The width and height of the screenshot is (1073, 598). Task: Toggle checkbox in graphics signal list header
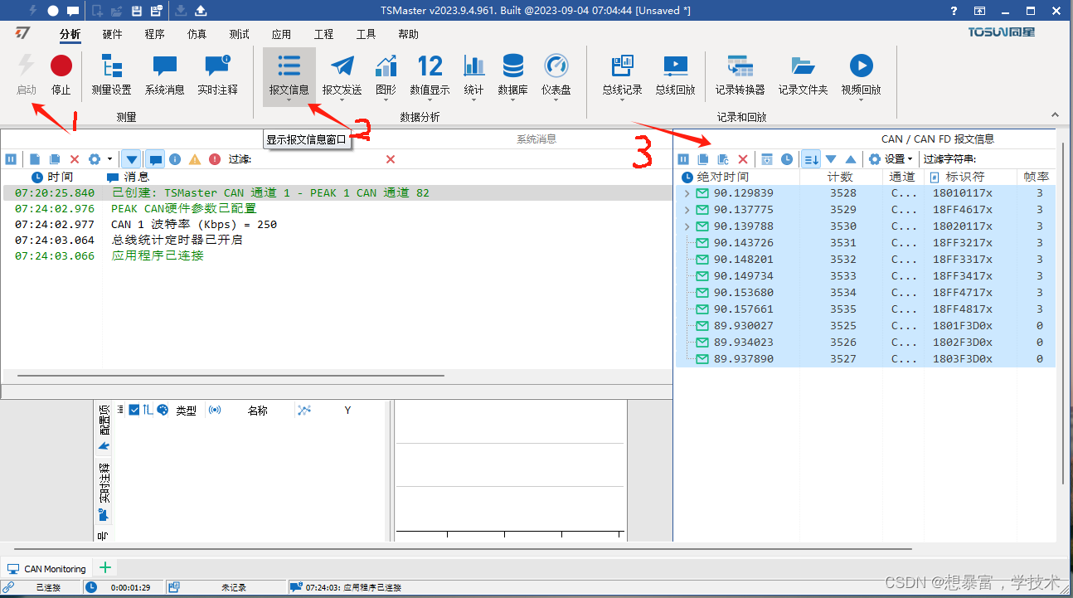(x=134, y=410)
